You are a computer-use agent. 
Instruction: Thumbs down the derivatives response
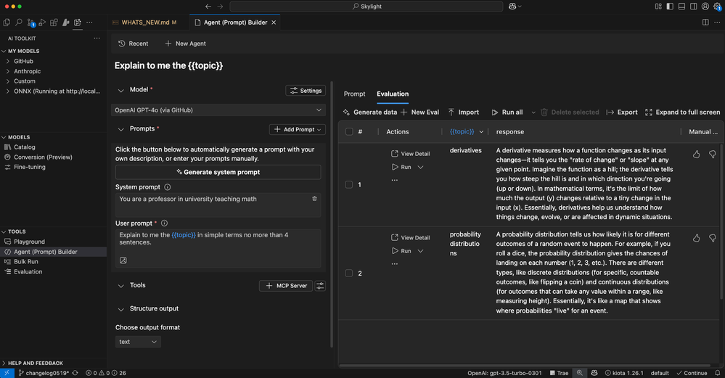713,155
